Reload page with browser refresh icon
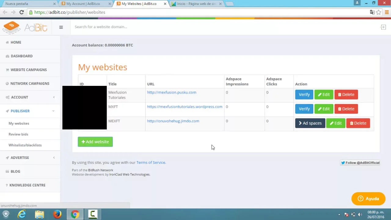This screenshot has width=391, height=220. 21,12
